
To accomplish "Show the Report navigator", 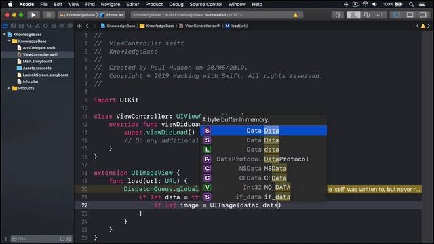I will (70, 26).
